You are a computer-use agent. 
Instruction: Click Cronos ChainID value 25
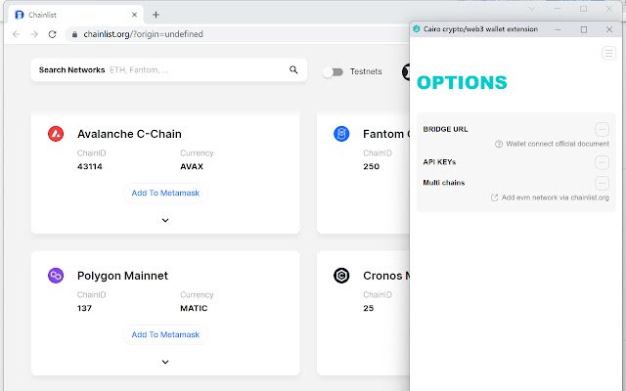pyautogui.click(x=368, y=308)
